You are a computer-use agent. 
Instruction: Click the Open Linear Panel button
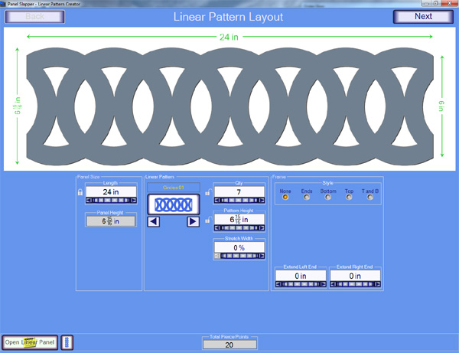(x=29, y=342)
